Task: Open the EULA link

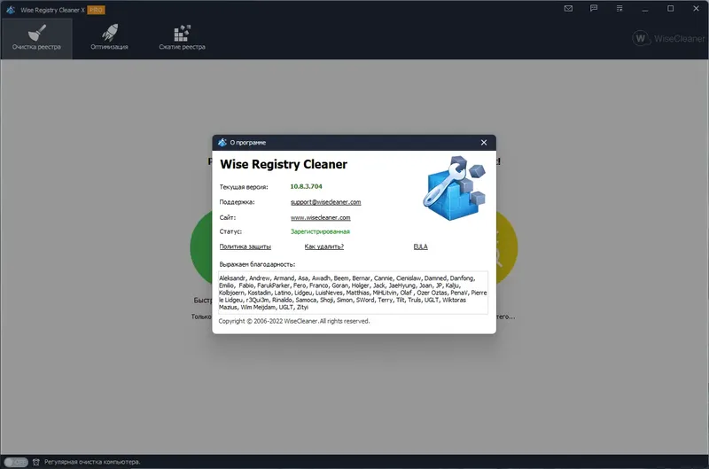Action: [420, 246]
